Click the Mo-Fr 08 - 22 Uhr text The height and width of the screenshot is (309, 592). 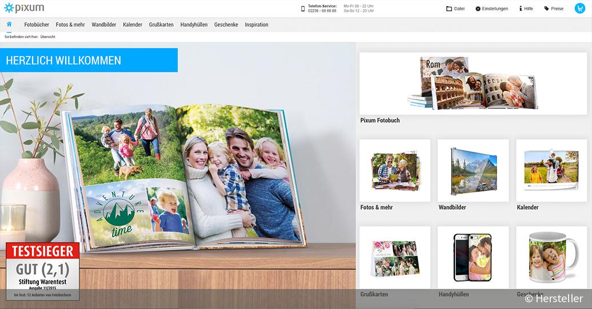tap(359, 6)
